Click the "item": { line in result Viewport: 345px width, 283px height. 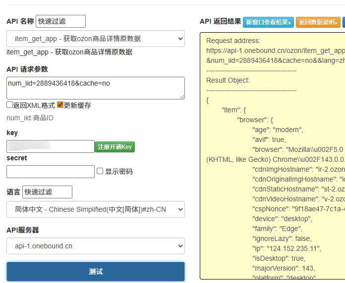point(234,110)
